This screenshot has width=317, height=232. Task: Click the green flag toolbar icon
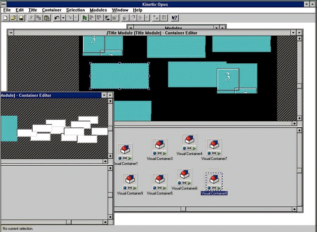85,18
